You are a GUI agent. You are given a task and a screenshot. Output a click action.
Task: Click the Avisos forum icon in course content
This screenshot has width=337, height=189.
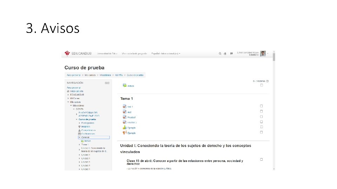tap(125, 85)
